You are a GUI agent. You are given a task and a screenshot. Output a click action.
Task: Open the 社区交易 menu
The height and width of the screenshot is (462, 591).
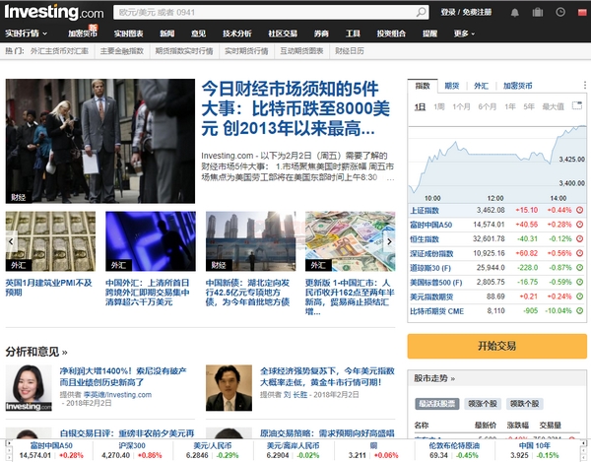pos(283,33)
